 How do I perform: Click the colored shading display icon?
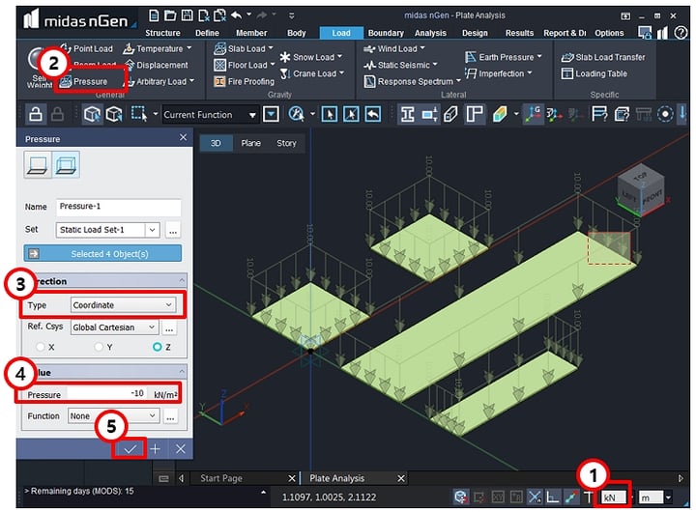(x=500, y=114)
